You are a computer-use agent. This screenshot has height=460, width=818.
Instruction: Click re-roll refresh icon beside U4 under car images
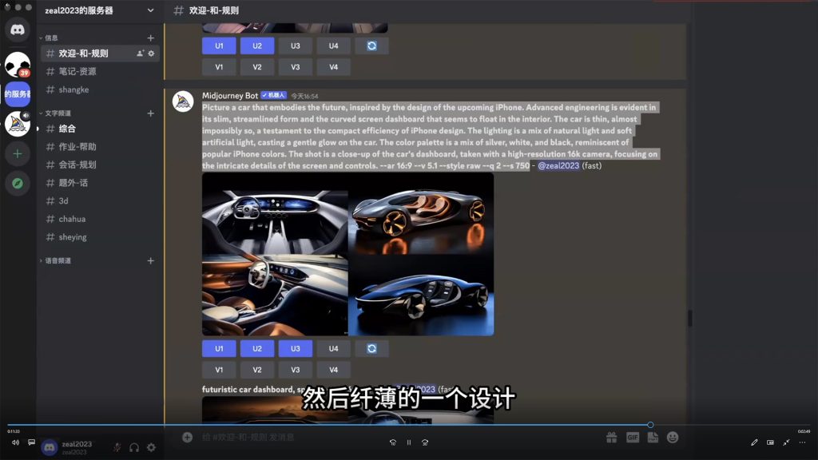(x=371, y=348)
